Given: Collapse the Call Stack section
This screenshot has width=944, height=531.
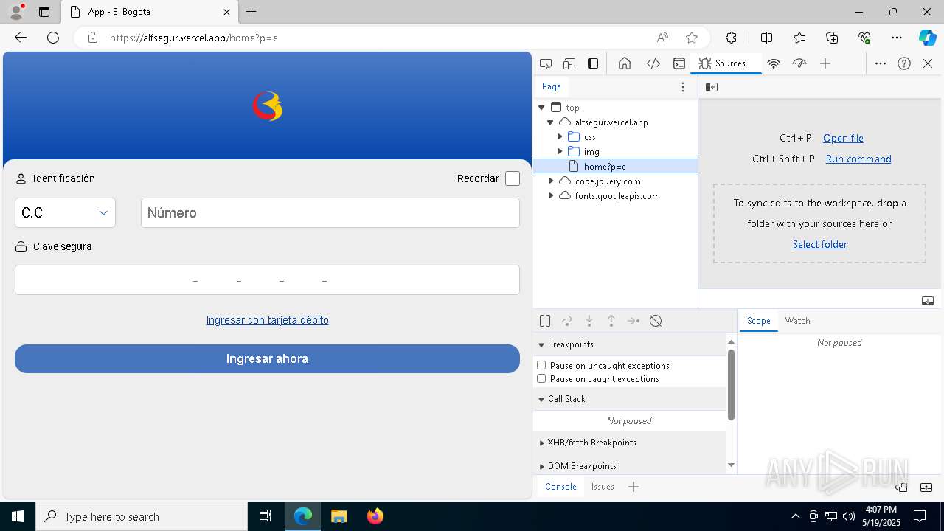Looking at the screenshot, I should coord(541,399).
